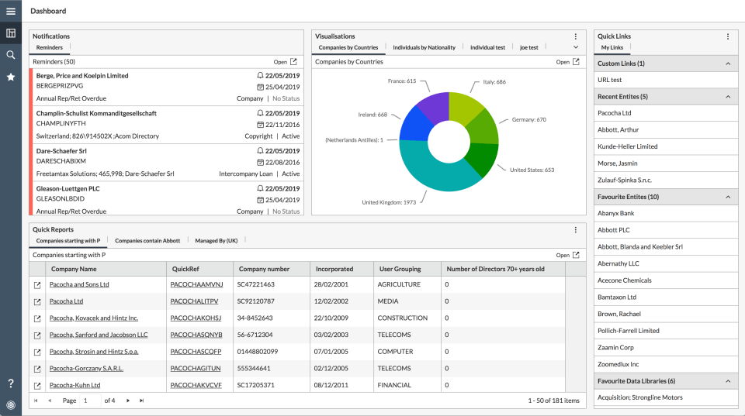Click open-record icon for Pacocha Ltd row
Viewport: 745px width, 416px height.
(36, 301)
